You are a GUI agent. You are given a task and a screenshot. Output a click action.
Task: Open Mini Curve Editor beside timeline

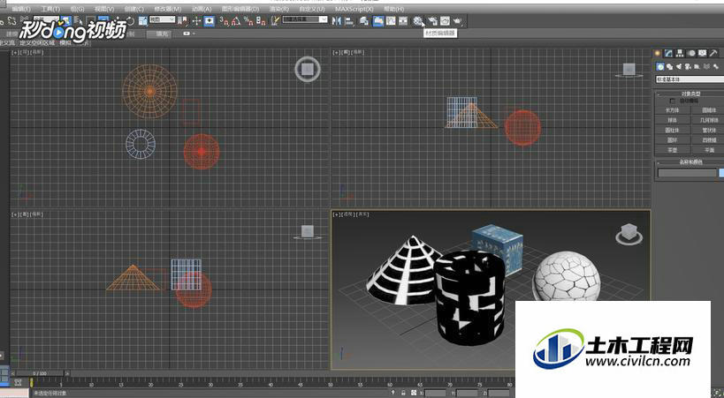point(18,382)
